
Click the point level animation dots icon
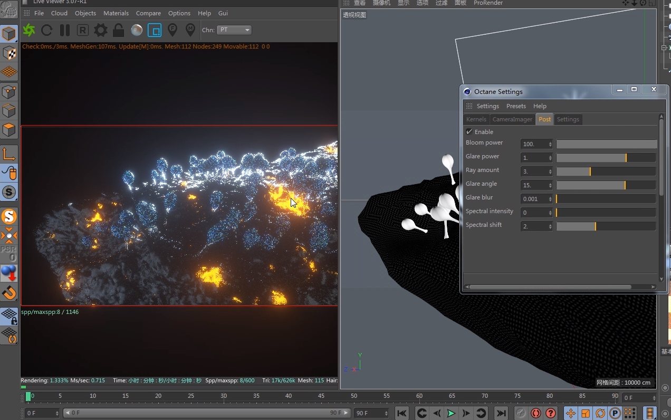click(x=630, y=413)
